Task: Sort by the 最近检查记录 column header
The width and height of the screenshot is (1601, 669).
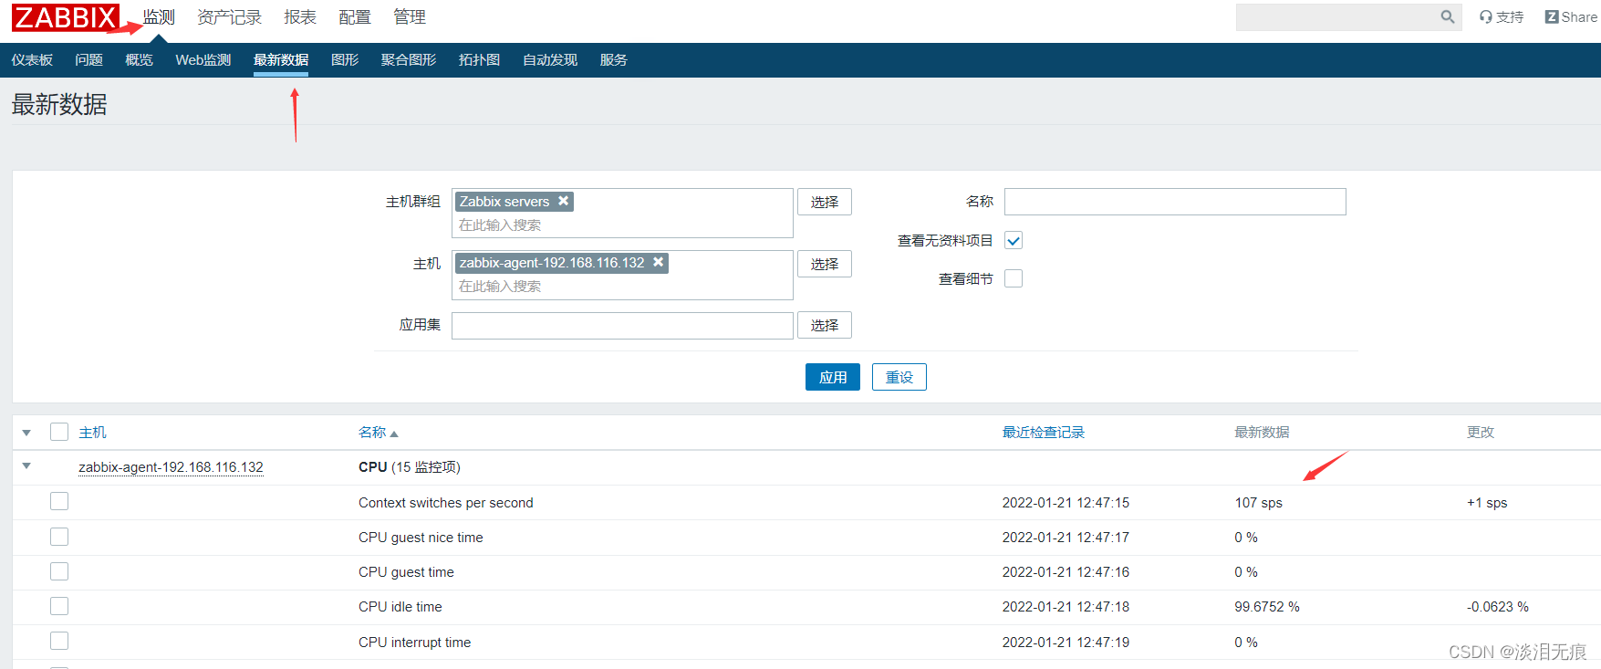Action: 1044,432
